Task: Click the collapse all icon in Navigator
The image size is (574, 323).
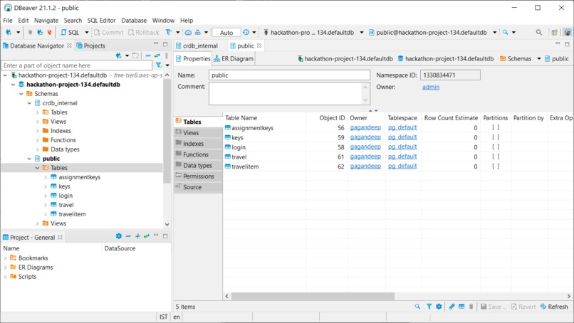Action: tap(148, 55)
